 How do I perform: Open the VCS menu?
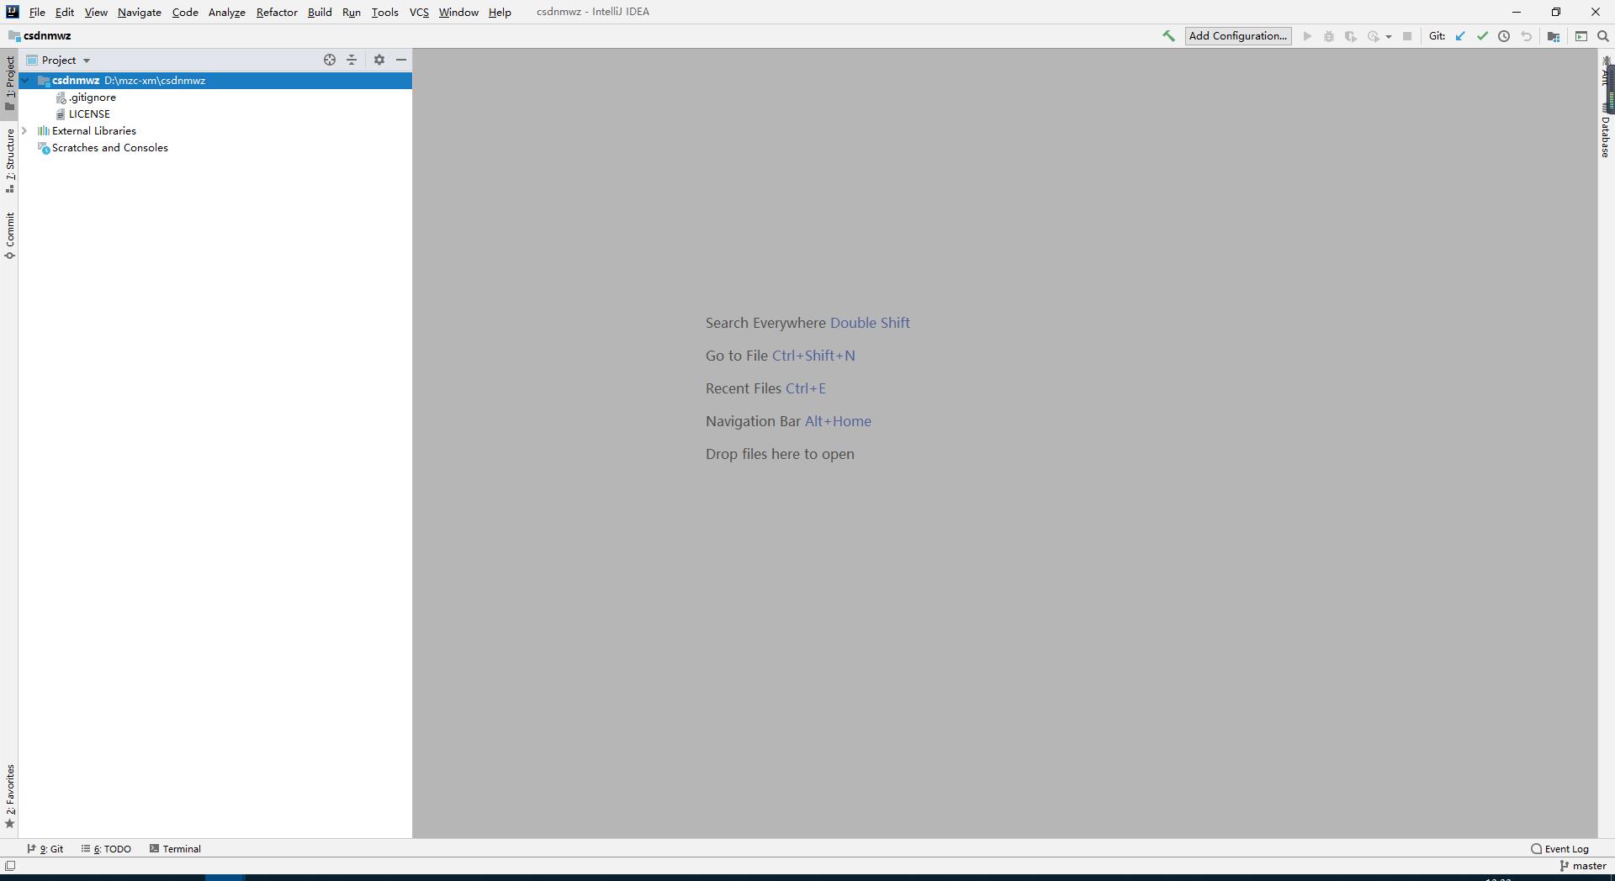419,12
